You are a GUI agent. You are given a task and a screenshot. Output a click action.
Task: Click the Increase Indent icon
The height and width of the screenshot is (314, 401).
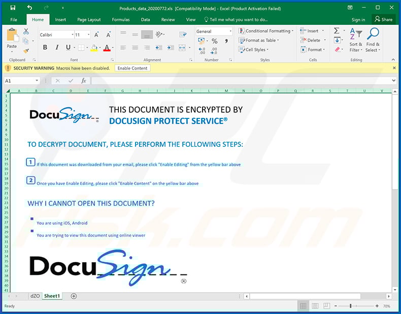point(171,47)
